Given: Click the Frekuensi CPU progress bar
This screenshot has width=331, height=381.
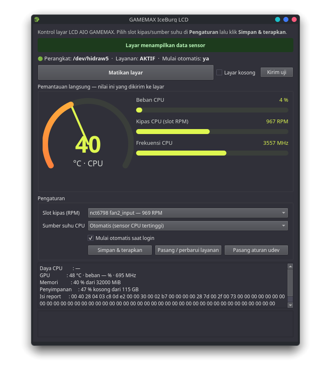Looking at the screenshot, I should pos(212,153).
